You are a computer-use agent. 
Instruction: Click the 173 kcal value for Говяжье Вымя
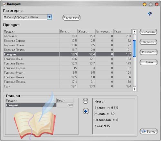pos(128,63)
